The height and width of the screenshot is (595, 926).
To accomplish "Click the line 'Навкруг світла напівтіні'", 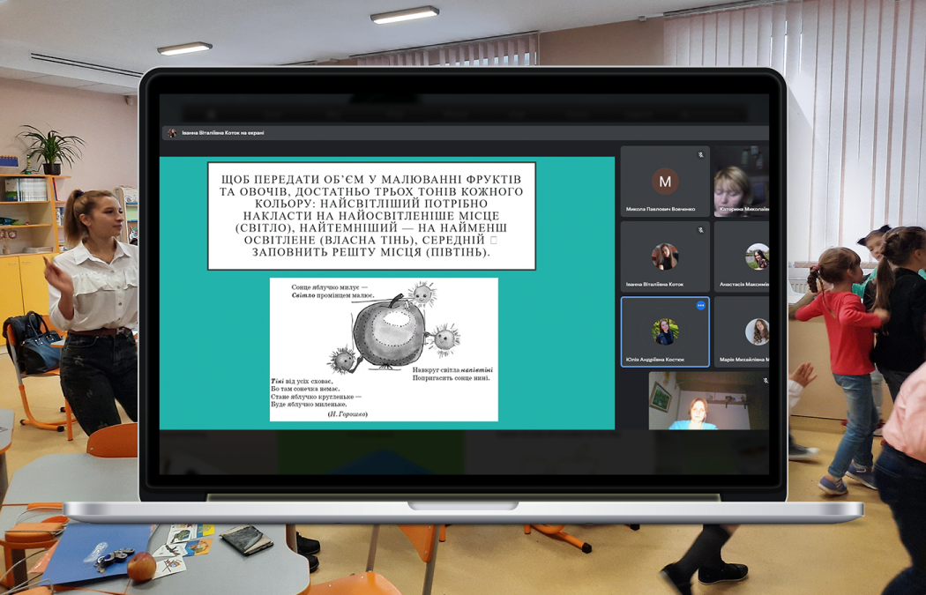I will pos(452,370).
